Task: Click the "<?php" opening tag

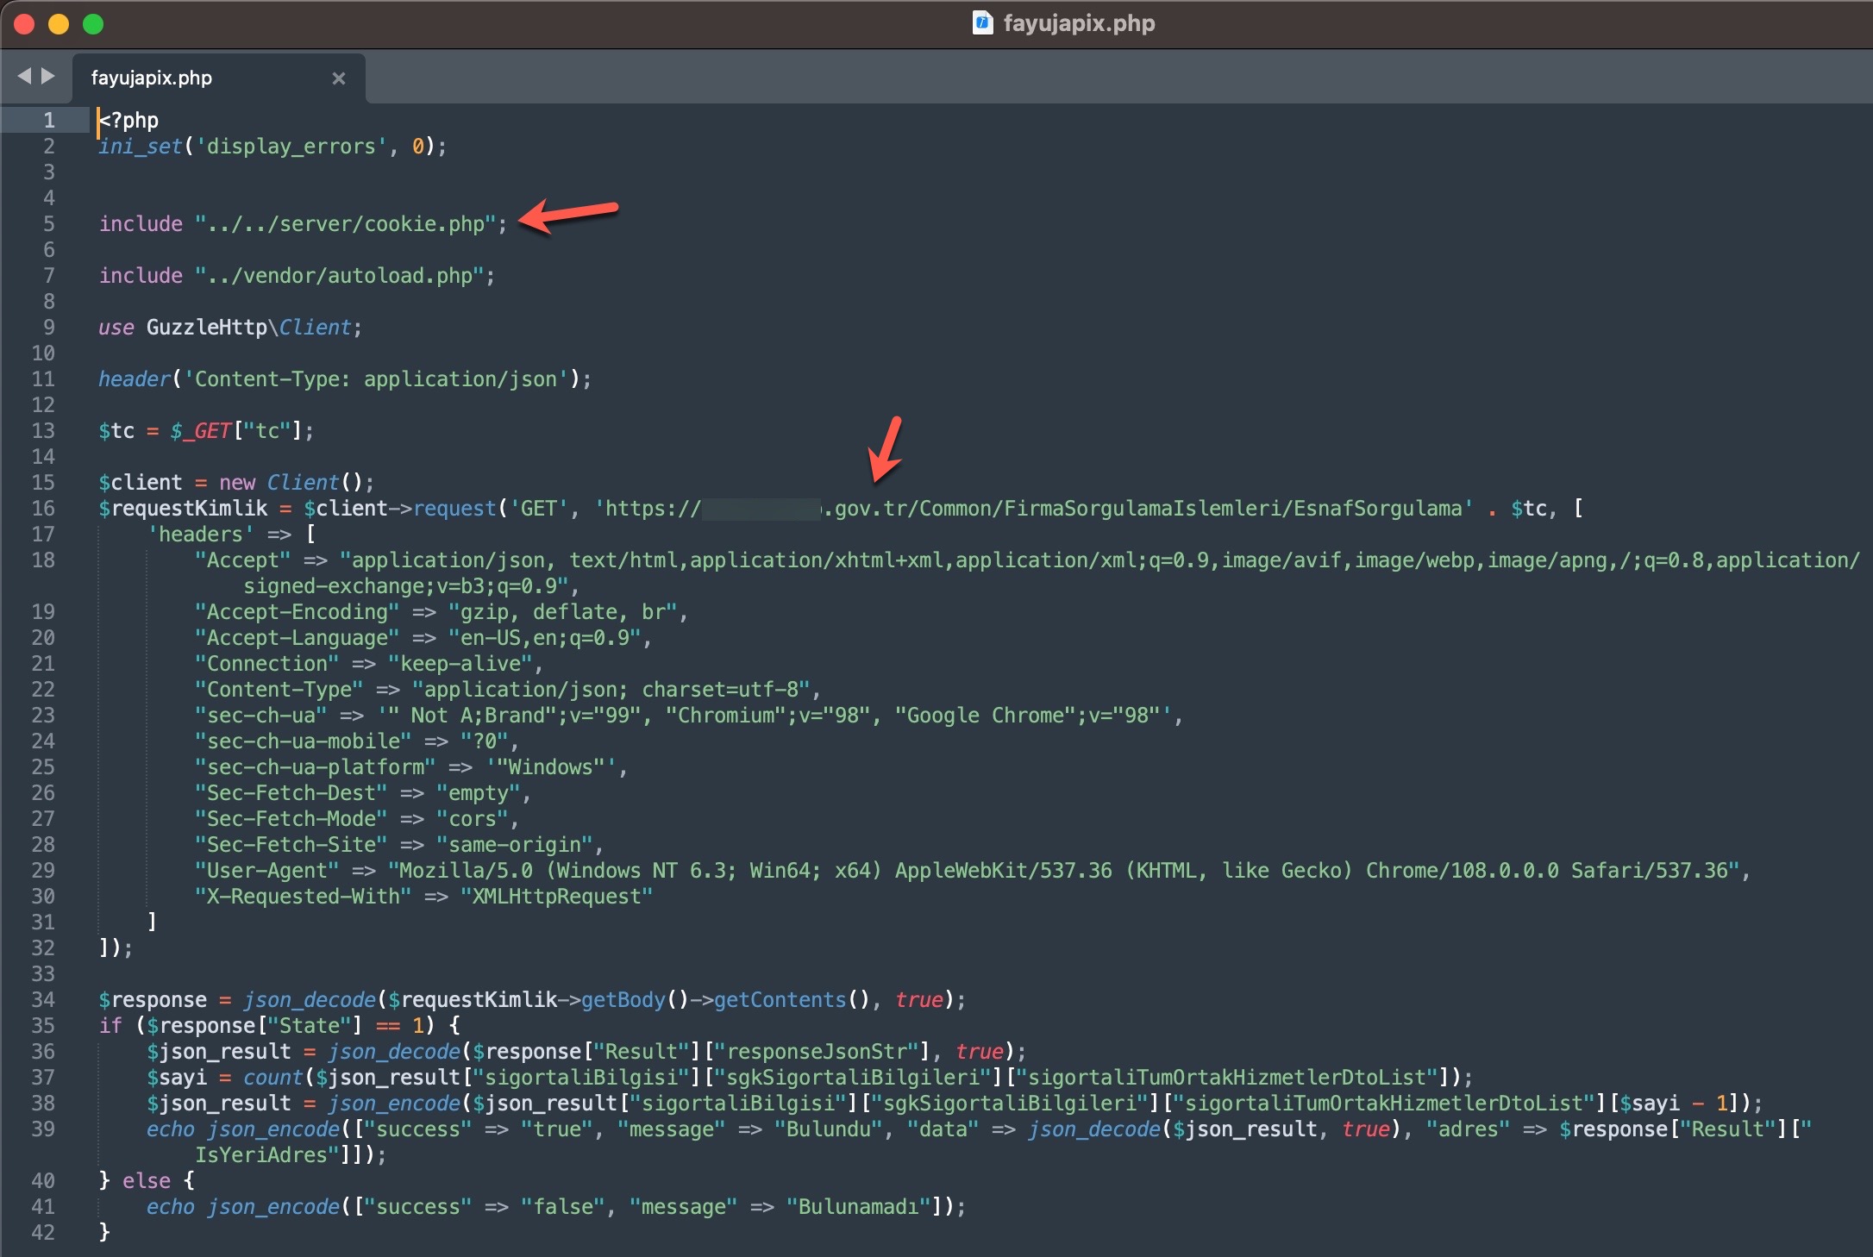Action: click(128, 120)
